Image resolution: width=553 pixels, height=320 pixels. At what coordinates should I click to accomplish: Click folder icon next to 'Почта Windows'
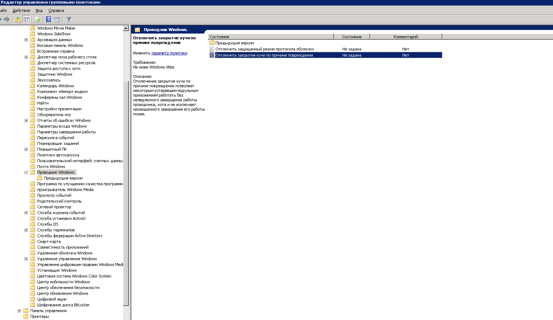pos(32,166)
